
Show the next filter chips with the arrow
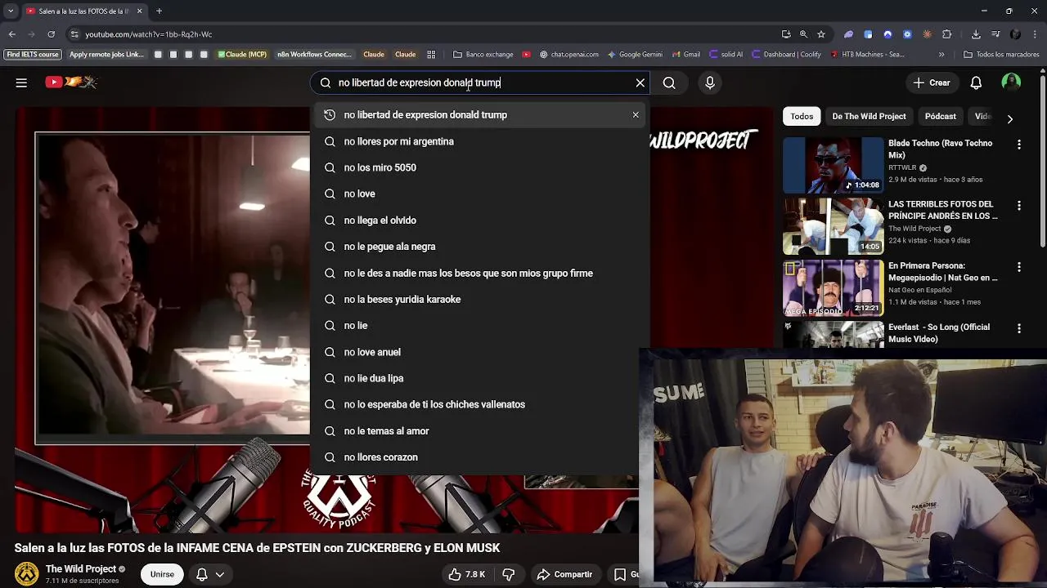click(x=1009, y=118)
